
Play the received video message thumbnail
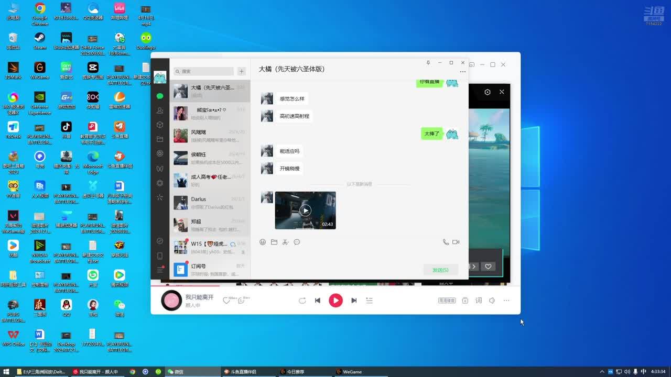pos(305,210)
